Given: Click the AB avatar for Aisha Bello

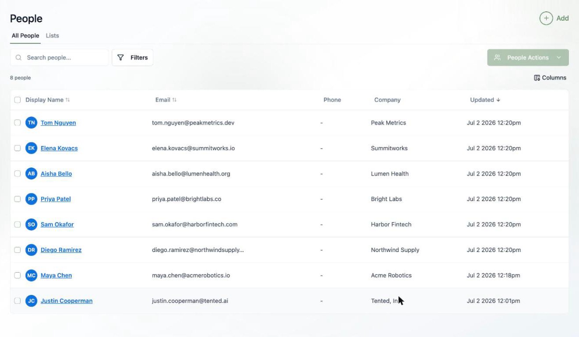Looking at the screenshot, I should point(31,174).
